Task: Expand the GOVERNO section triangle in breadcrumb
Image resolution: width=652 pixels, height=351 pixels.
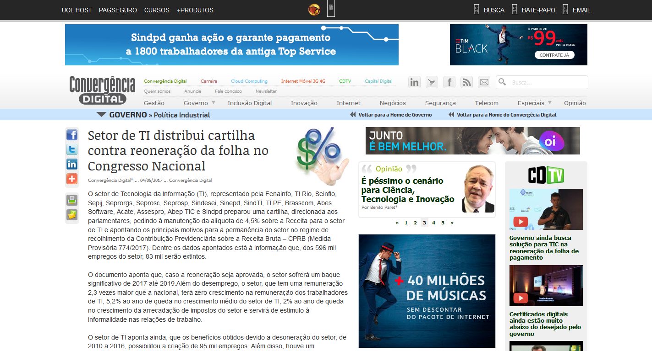Action: pos(102,115)
